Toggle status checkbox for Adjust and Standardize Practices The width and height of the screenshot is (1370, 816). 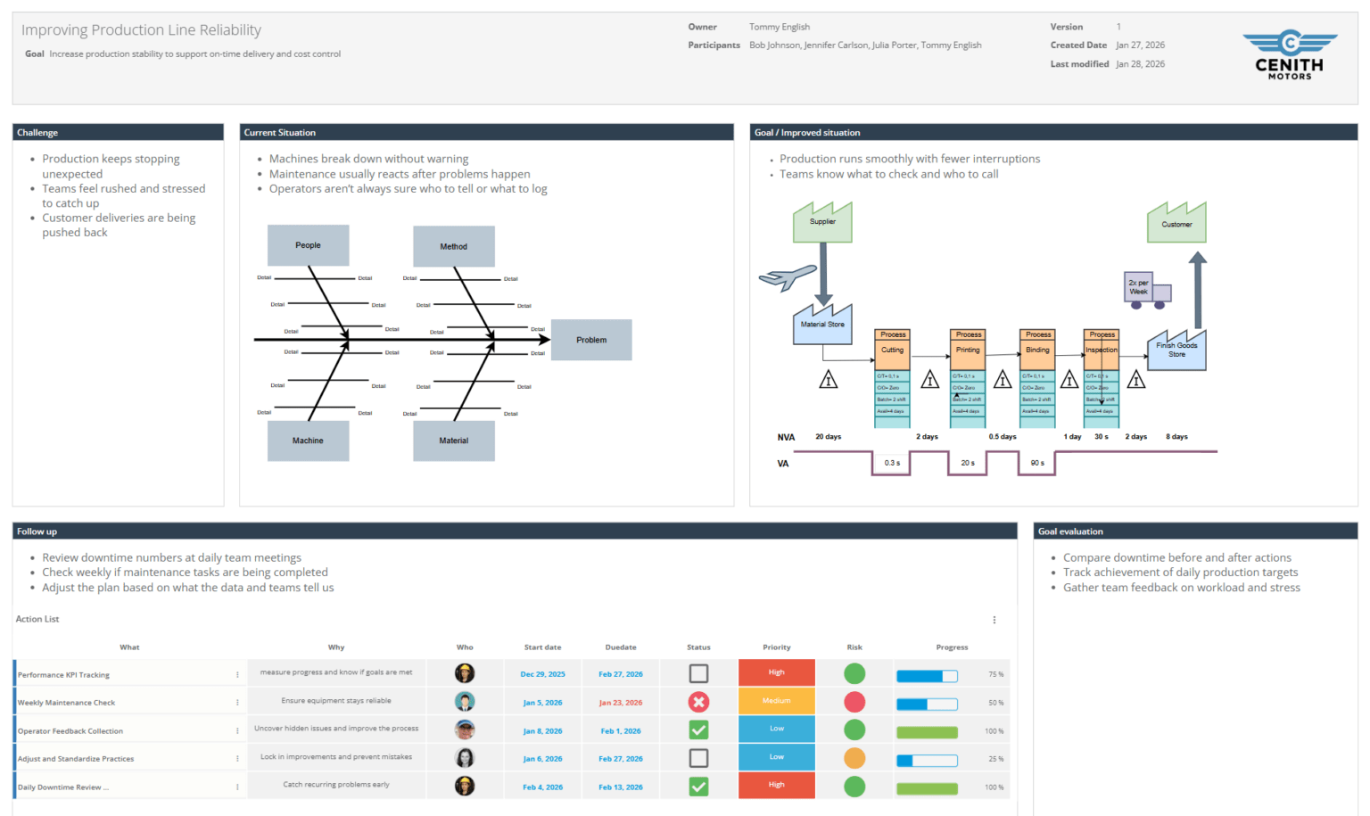coord(698,758)
